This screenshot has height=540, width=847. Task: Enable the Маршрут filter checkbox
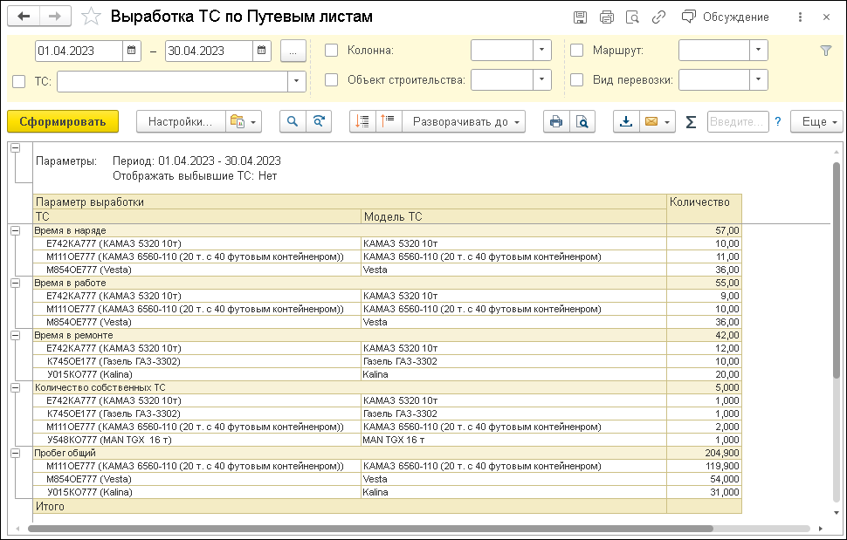577,51
